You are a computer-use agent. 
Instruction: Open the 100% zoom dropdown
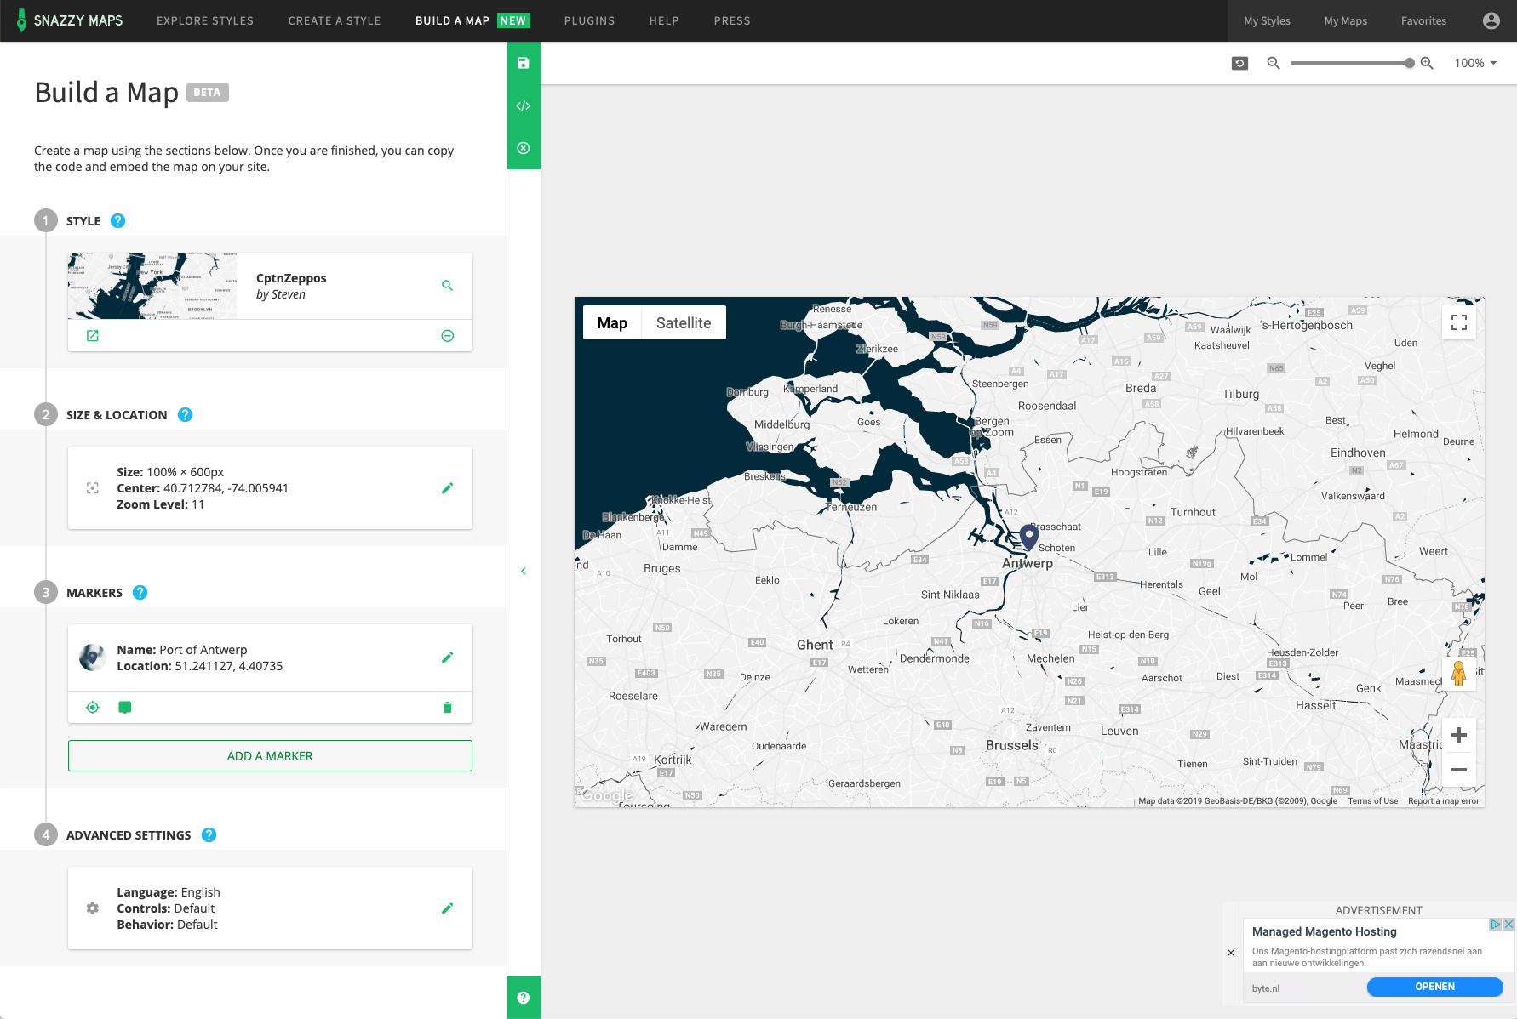point(1475,63)
